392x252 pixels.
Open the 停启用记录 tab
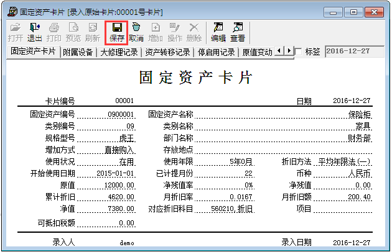[217, 52]
